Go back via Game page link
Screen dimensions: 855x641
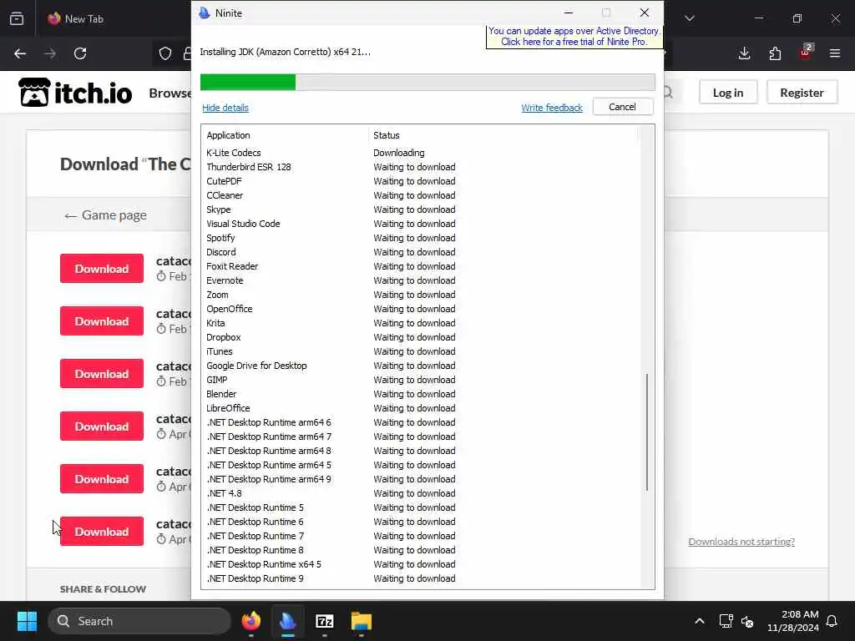(105, 215)
